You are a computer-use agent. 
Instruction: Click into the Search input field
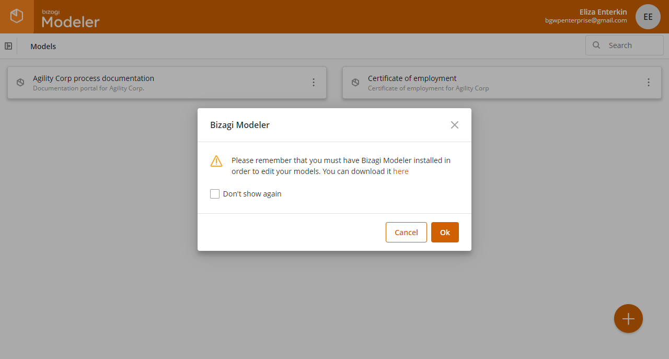625,45
